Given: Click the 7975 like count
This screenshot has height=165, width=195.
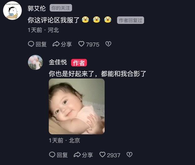Looking at the screenshot, I should pos(93,44).
